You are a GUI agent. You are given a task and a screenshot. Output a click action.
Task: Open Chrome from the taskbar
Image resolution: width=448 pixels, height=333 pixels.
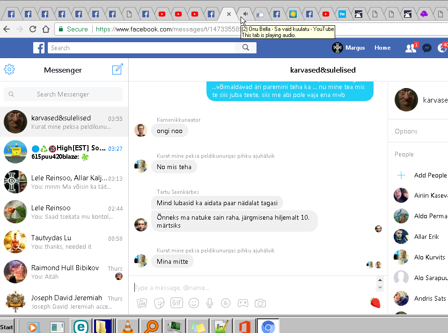[x=268, y=326]
